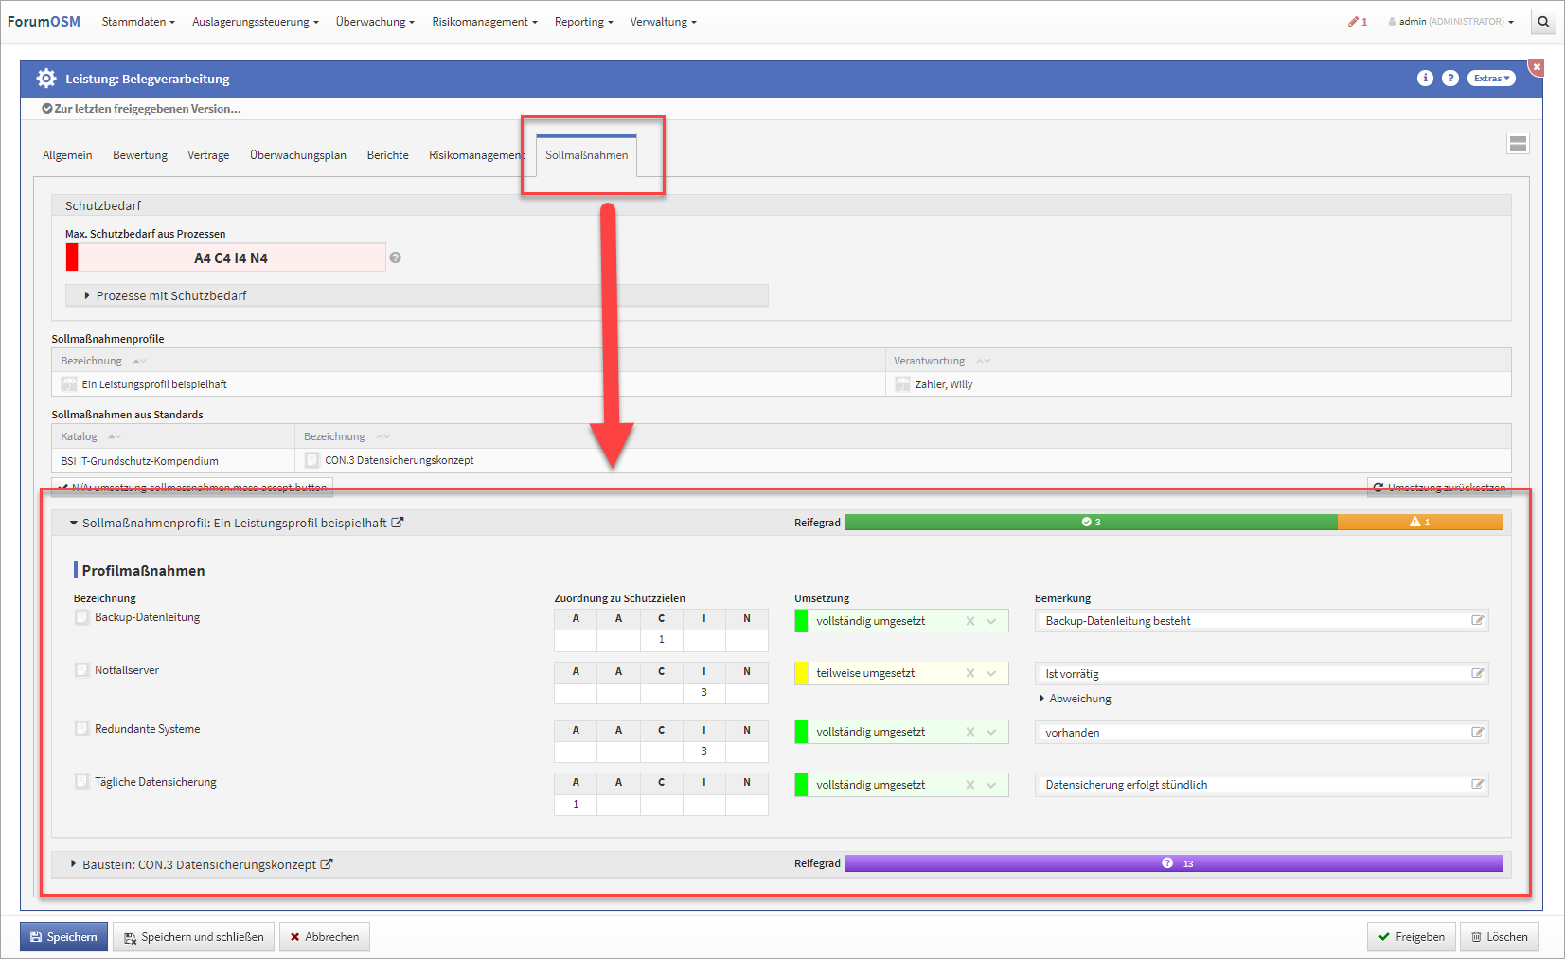Switch to the Überwachungsplan tab
The height and width of the screenshot is (959, 1565).
[297, 155]
